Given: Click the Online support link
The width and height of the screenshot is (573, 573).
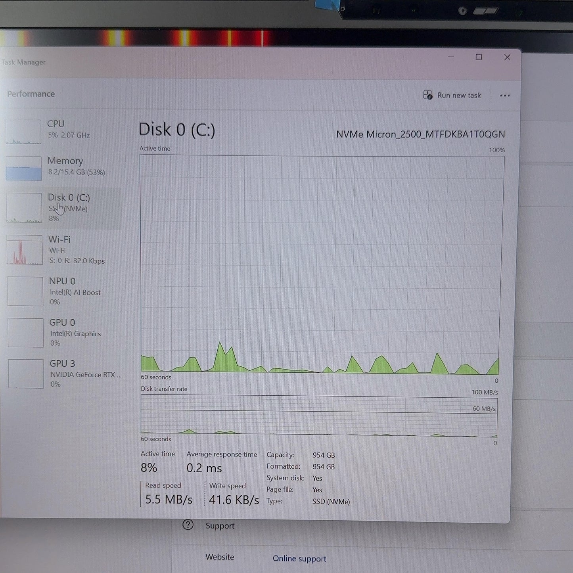Looking at the screenshot, I should pos(299,558).
